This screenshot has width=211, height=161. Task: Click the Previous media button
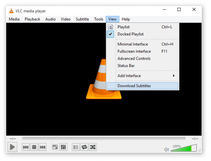26,147
